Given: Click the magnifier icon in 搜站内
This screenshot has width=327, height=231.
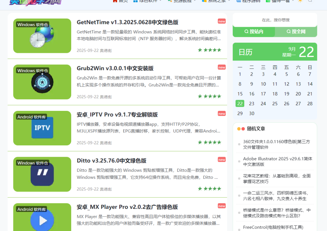Looking at the screenshot, I should pyautogui.click(x=246, y=32).
